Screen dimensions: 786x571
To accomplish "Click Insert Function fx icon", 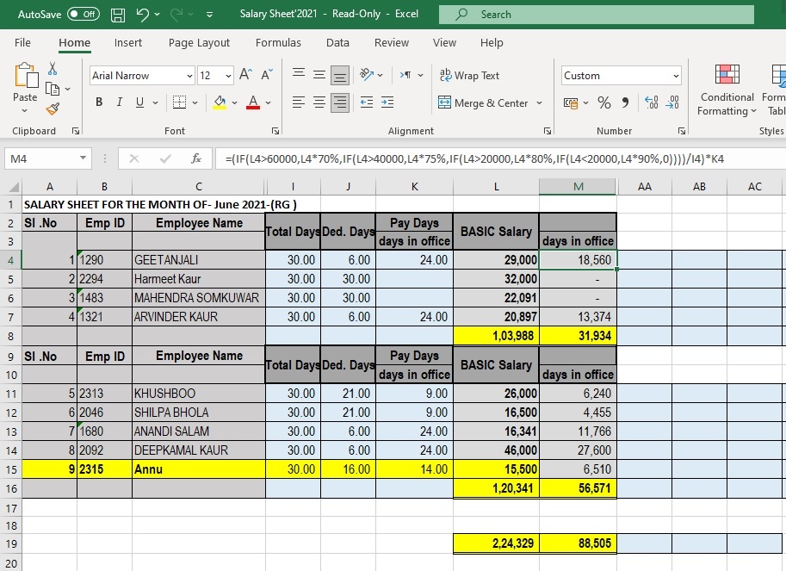I will pos(196,158).
